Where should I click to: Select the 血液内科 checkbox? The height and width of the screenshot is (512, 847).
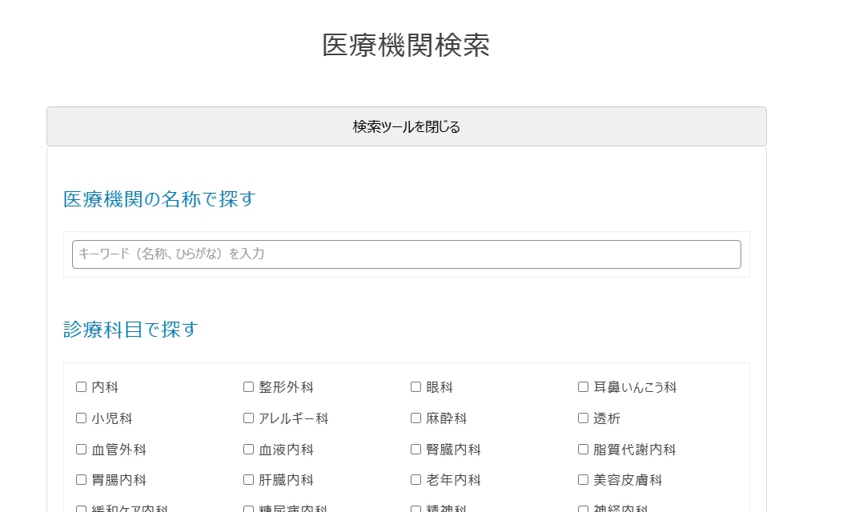pos(248,450)
